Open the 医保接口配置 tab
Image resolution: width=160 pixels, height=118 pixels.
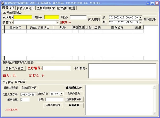pyautogui.click(x=66, y=8)
